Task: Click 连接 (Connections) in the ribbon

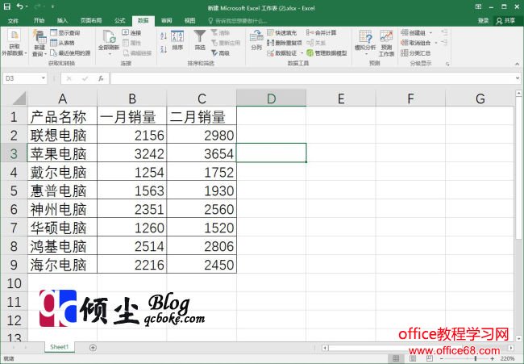Action: coord(131,33)
